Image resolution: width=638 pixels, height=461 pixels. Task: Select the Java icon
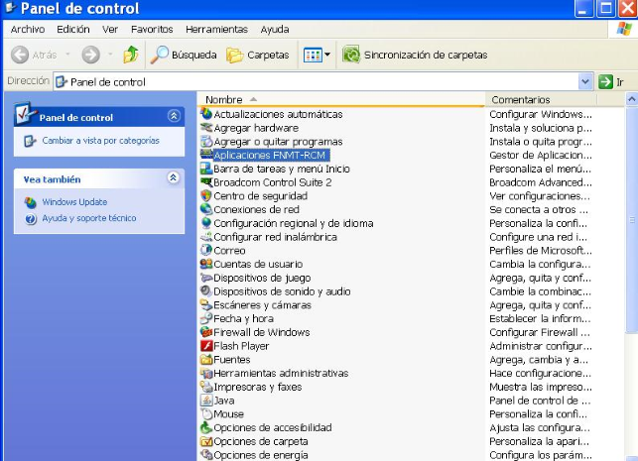206,401
